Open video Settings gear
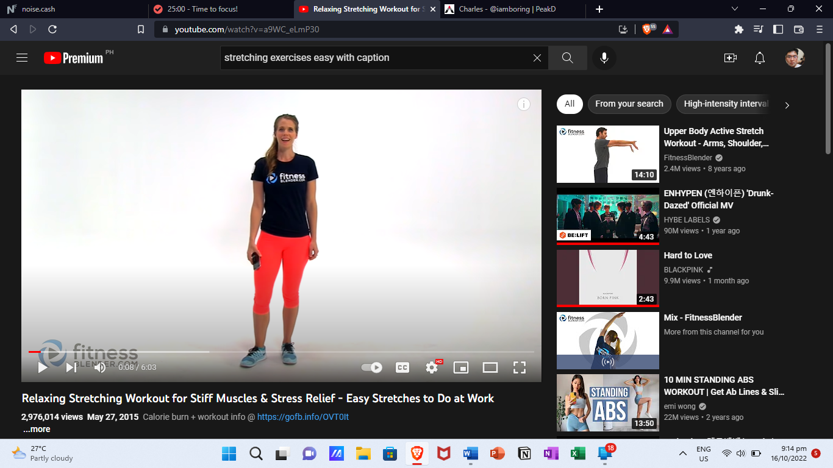 tap(432, 367)
